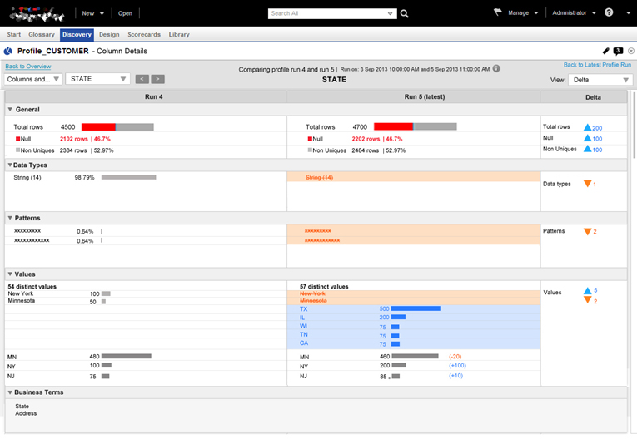Click the pencil edit icon

(x=605, y=51)
